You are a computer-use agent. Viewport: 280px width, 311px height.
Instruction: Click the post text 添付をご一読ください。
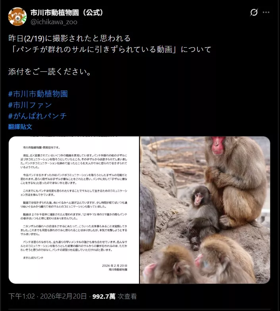coord(50,71)
